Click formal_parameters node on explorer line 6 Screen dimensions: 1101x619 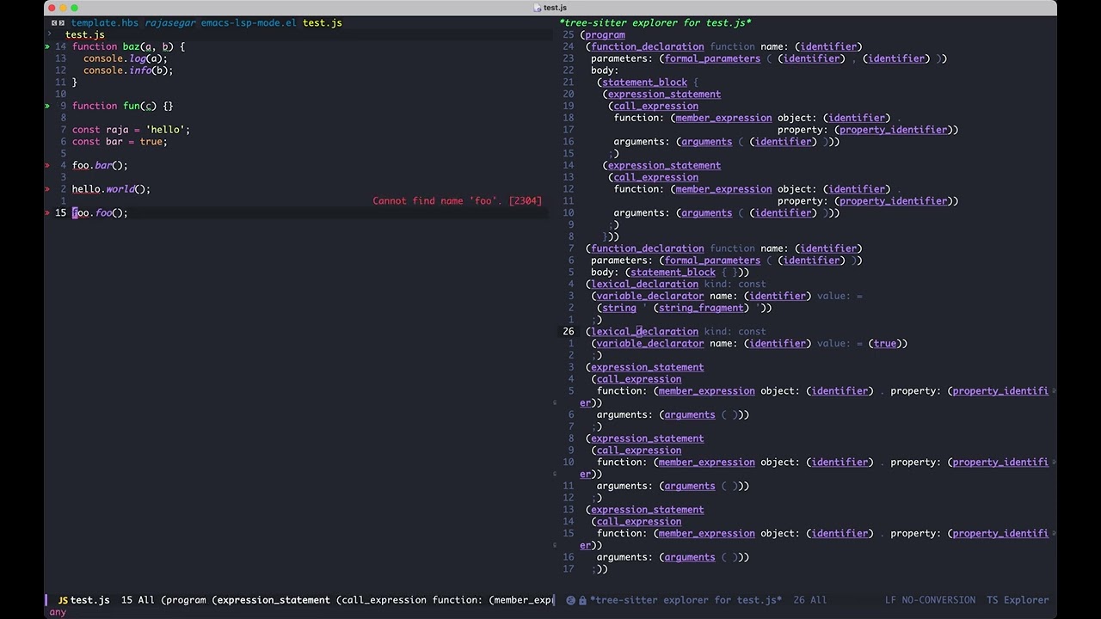pyautogui.click(x=712, y=260)
